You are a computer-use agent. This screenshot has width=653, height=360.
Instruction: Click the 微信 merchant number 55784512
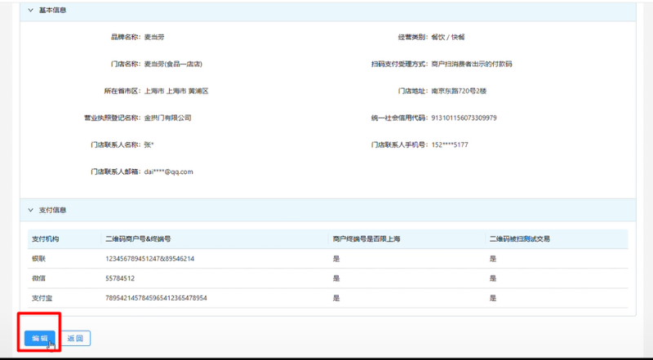121,278
